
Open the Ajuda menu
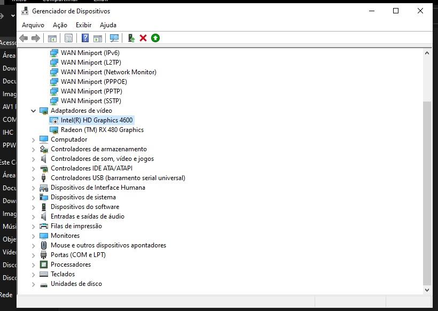tap(108, 25)
